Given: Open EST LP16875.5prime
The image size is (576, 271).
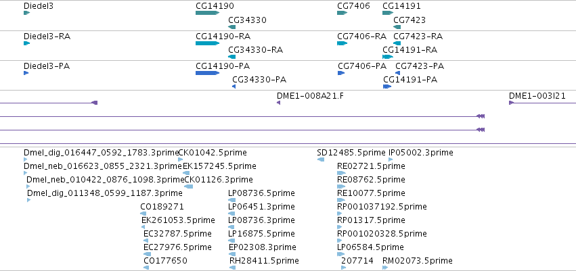Looking at the screenshot, I should 261,234.
